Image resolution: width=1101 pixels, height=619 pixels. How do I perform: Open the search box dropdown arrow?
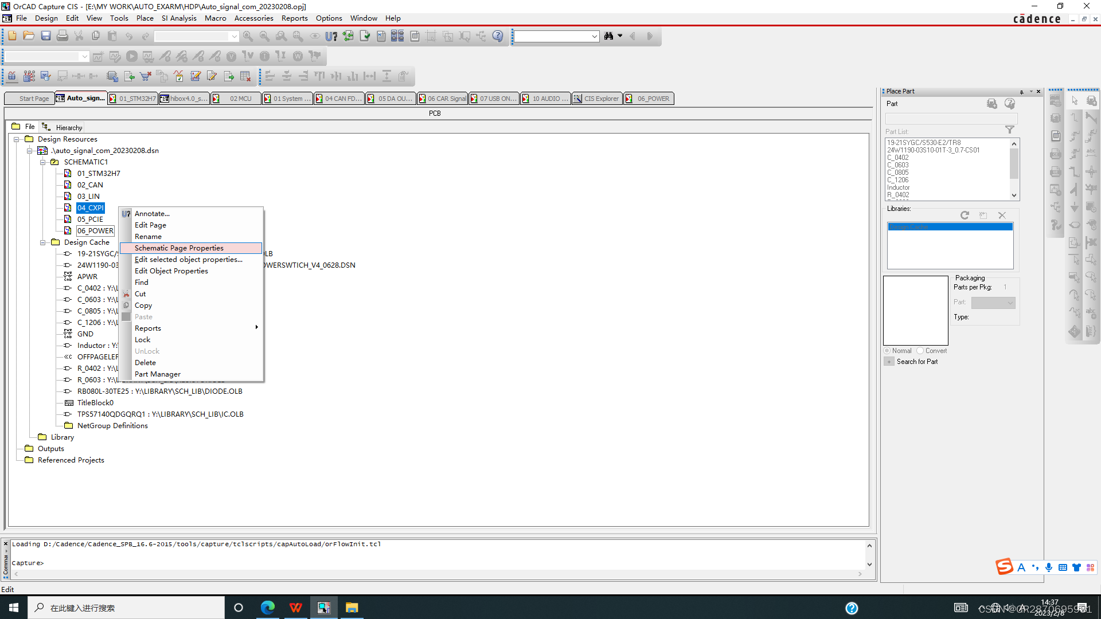[594, 37]
